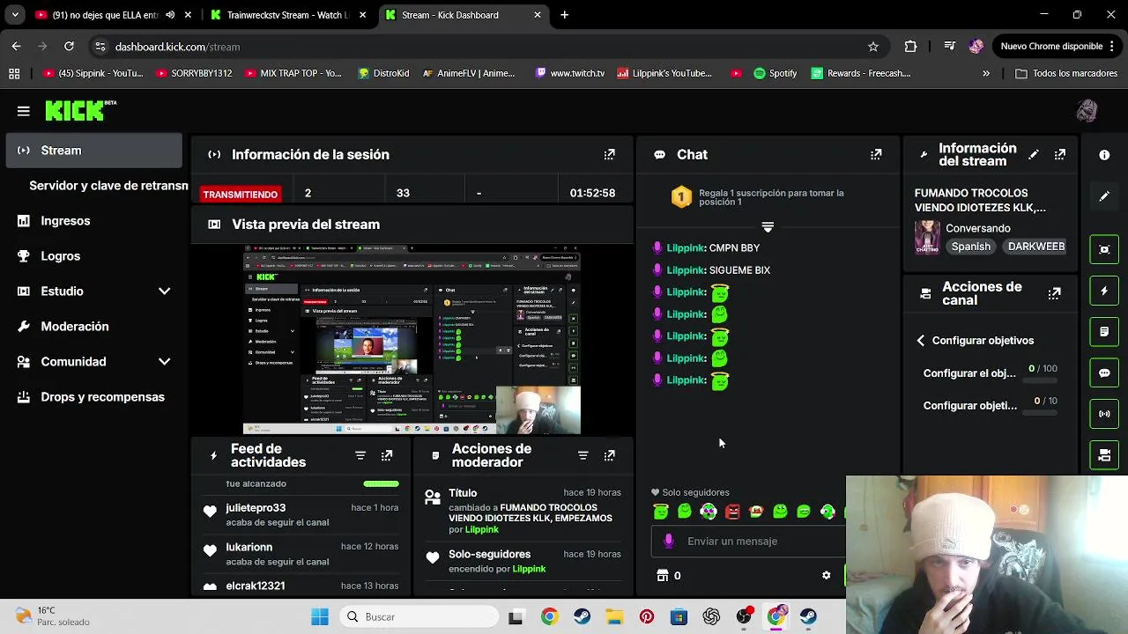This screenshot has width=1128, height=634.
Task: Open Configurar el obj... goal 0/100
Action: [991, 373]
